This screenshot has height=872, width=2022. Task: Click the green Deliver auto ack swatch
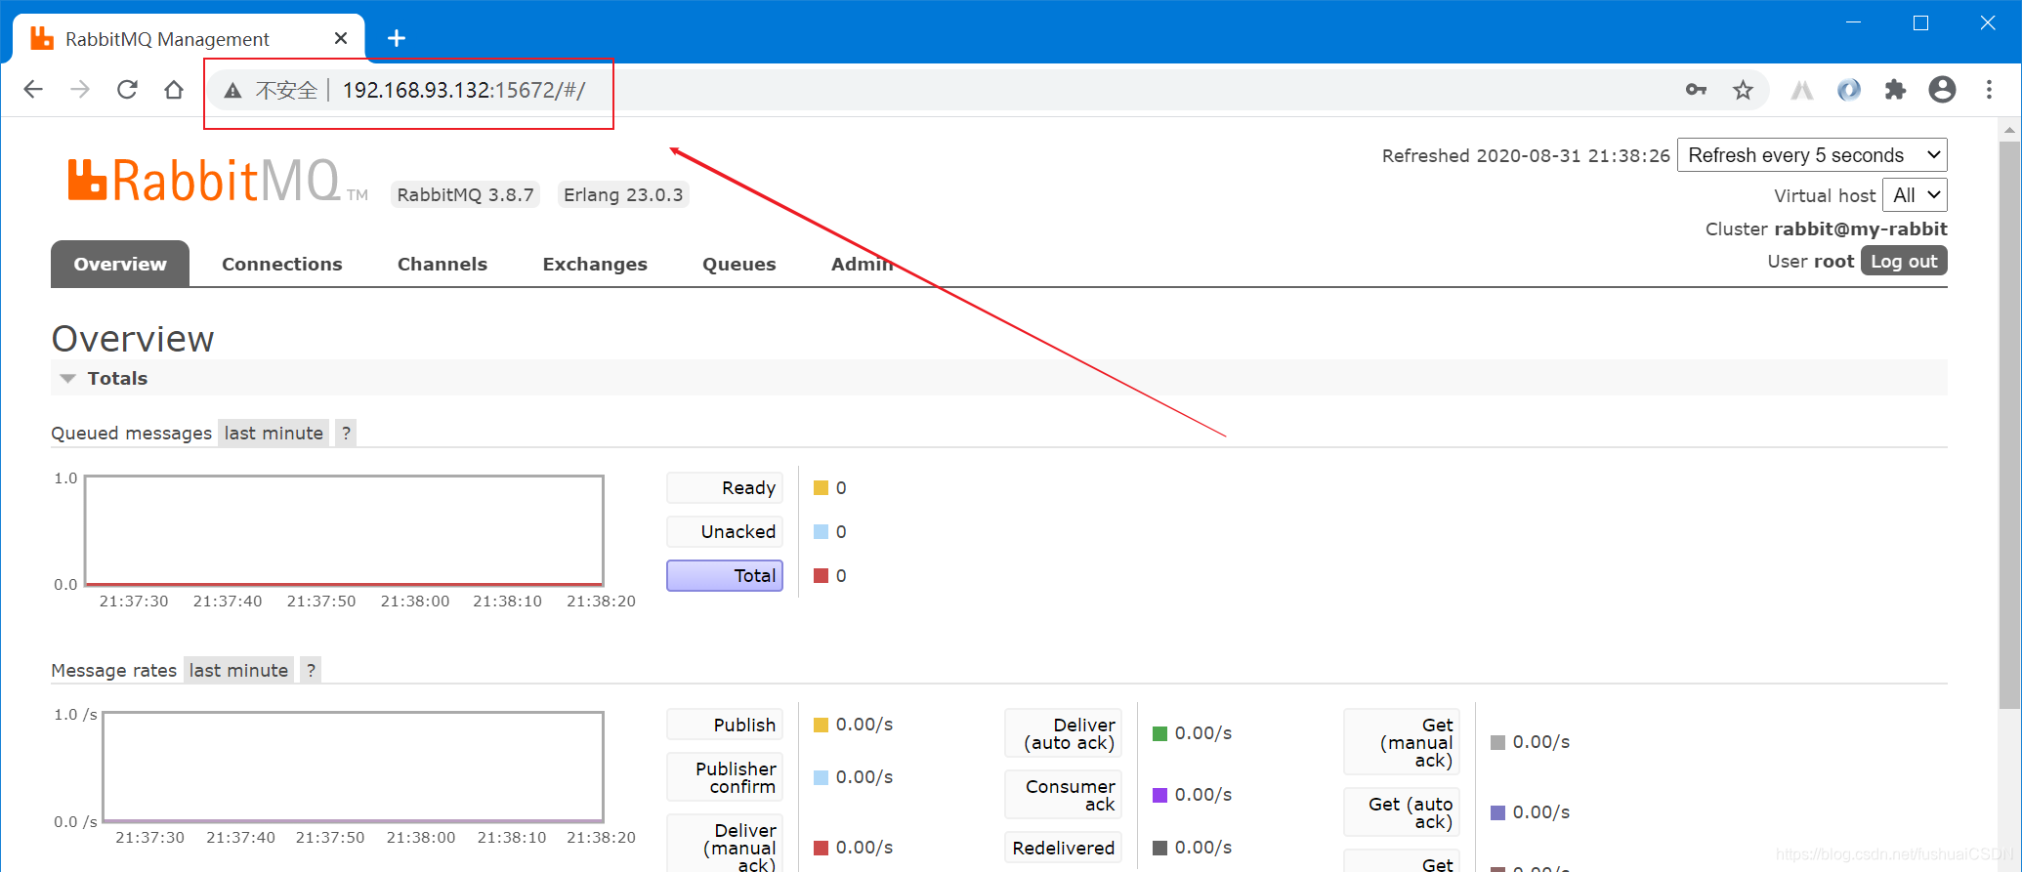coord(1160,733)
